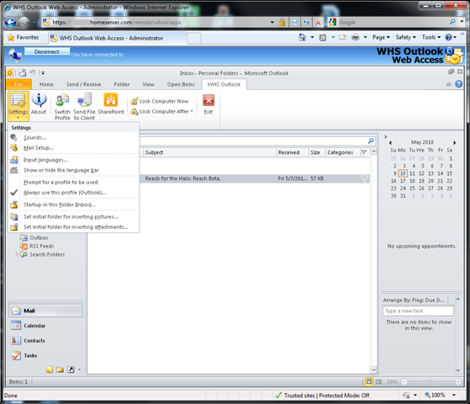Click zoom out minus button in Outlook status bar
The image size is (470, 404).
[404, 381]
